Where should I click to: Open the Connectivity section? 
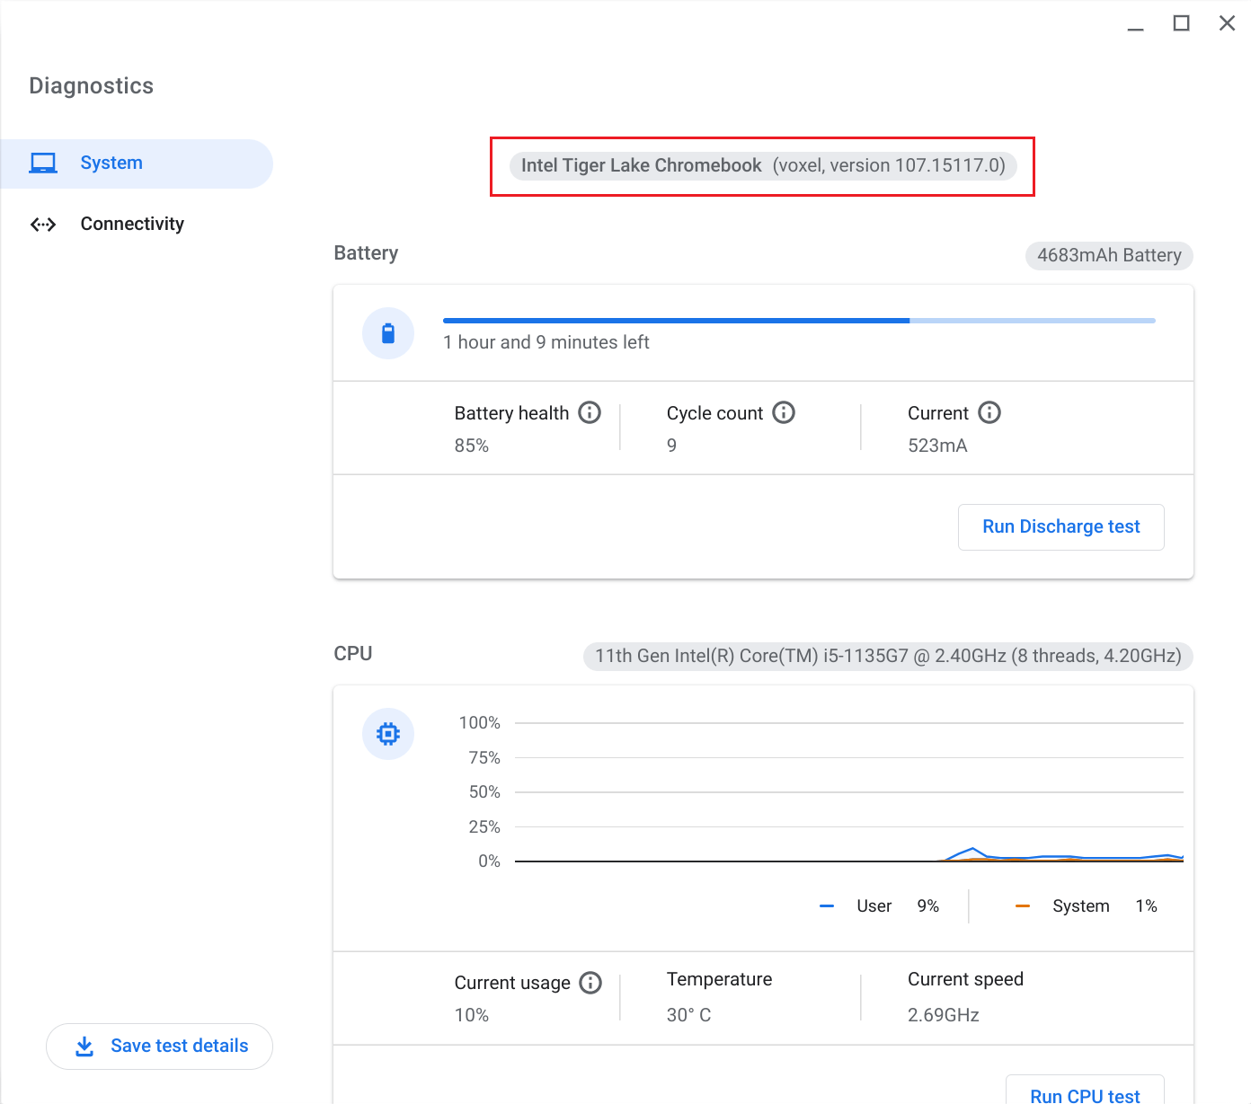coord(132,224)
